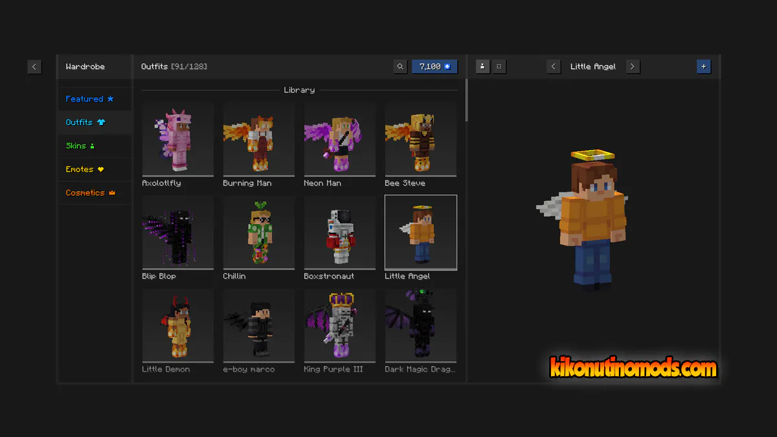Viewport: 777px width, 437px height.
Task: Select the Boxstronaut outfit thumbnail
Action: (x=340, y=232)
